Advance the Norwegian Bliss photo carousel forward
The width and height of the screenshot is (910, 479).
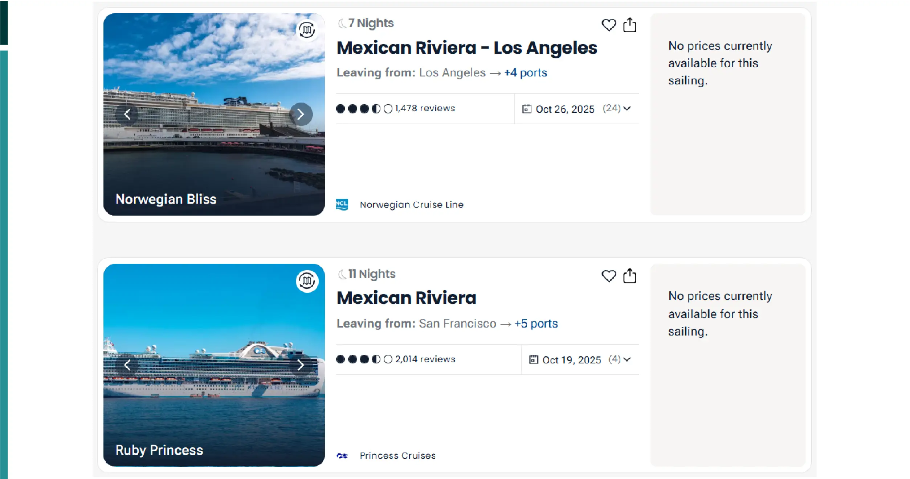301,114
